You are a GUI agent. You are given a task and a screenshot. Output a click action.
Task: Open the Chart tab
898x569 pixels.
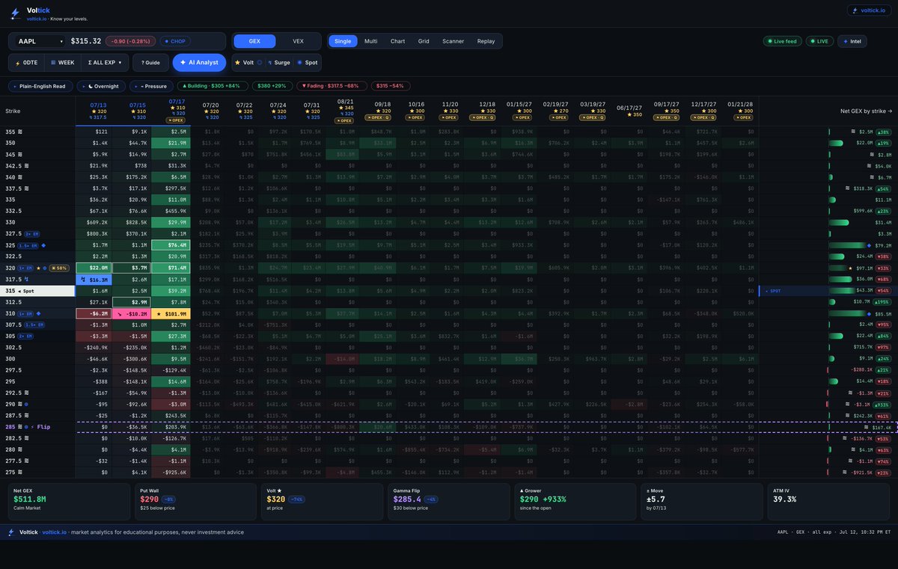pos(397,41)
